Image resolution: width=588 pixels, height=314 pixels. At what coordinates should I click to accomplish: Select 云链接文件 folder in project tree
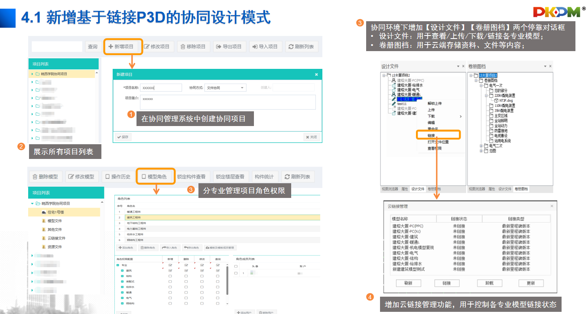[x=56, y=238]
